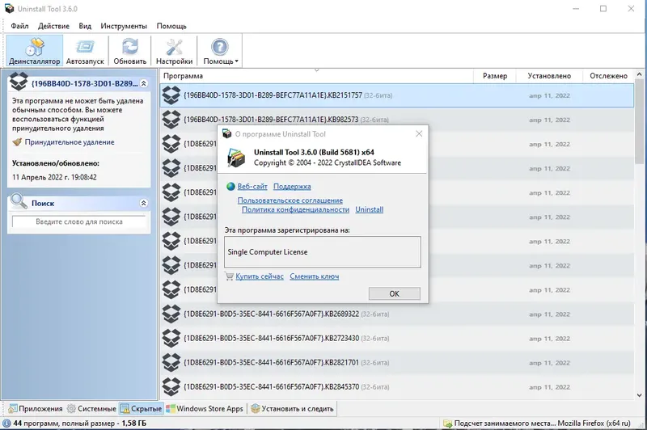Click Принудительное удаление link
The width and height of the screenshot is (647, 430).
[x=70, y=142]
